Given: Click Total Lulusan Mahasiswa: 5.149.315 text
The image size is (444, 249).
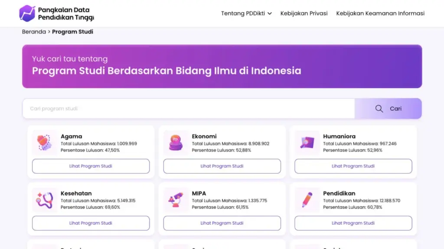Looking at the screenshot, I should click(x=98, y=201).
